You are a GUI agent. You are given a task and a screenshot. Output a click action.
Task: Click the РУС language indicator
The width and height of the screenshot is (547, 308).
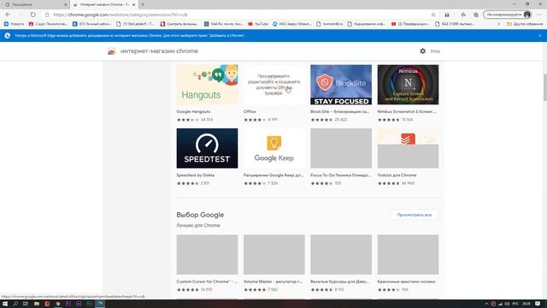pyautogui.click(x=515, y=304)
